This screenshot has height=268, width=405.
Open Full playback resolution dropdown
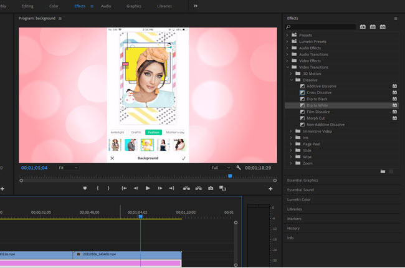point(221,168)
